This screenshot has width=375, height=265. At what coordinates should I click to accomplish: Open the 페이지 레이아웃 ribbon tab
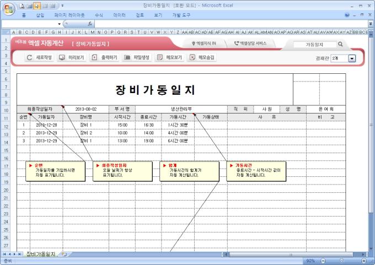[69, 15]
